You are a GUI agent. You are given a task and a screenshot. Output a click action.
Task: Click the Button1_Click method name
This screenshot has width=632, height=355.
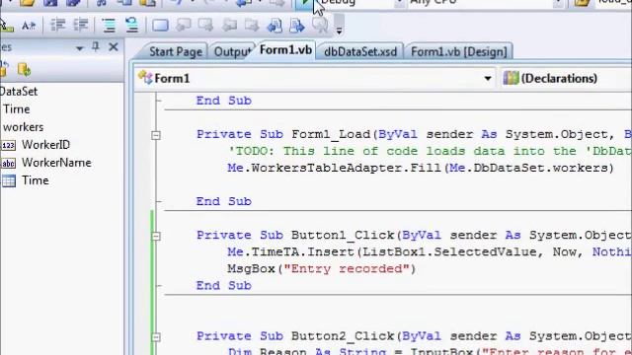pyautogui.click(x=343, y=235)
